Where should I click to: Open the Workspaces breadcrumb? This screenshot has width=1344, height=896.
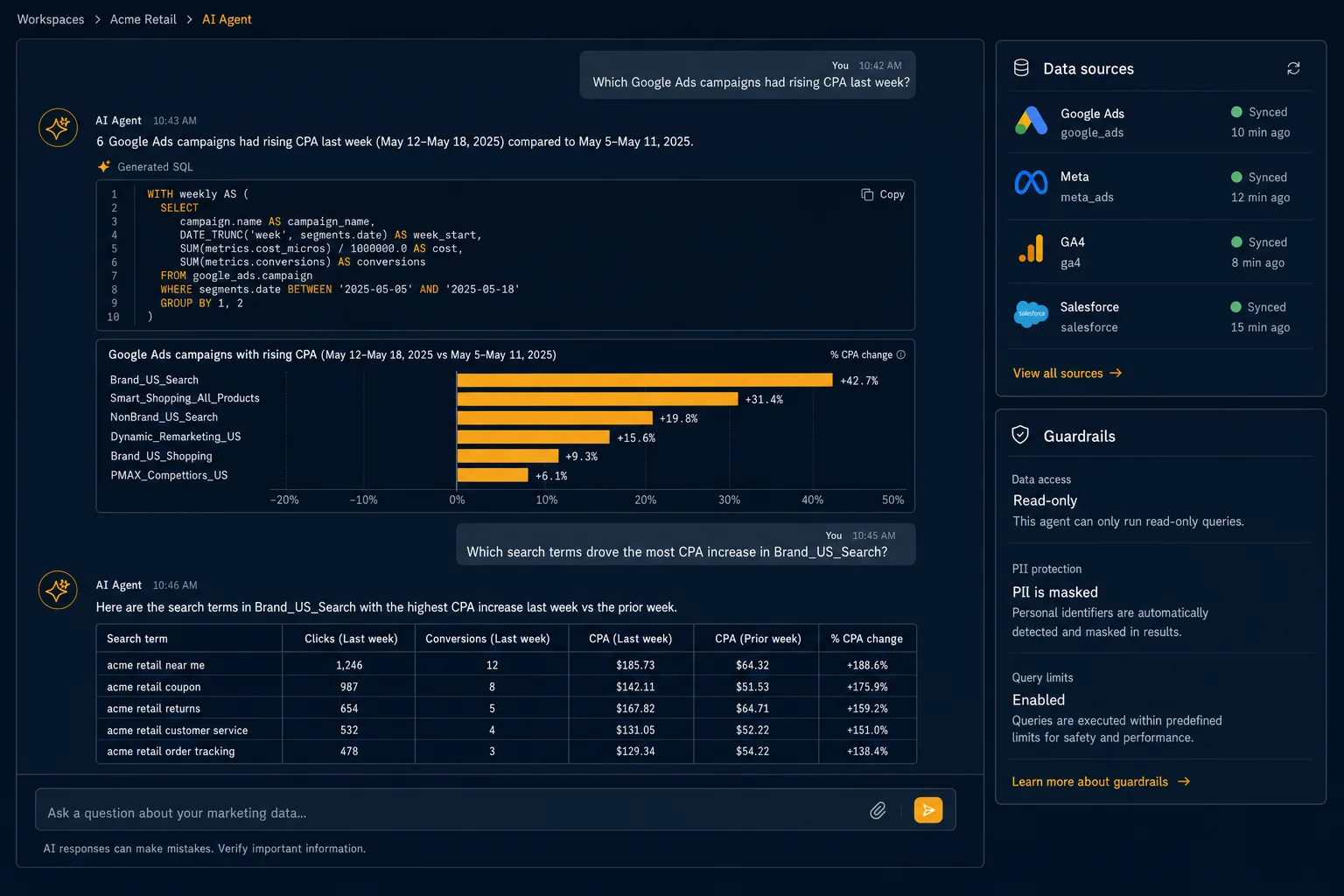click(51, 19)
